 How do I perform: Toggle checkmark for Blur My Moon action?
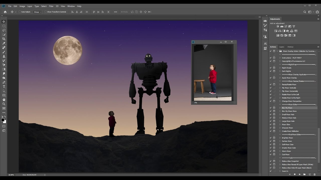pos(271,108)
